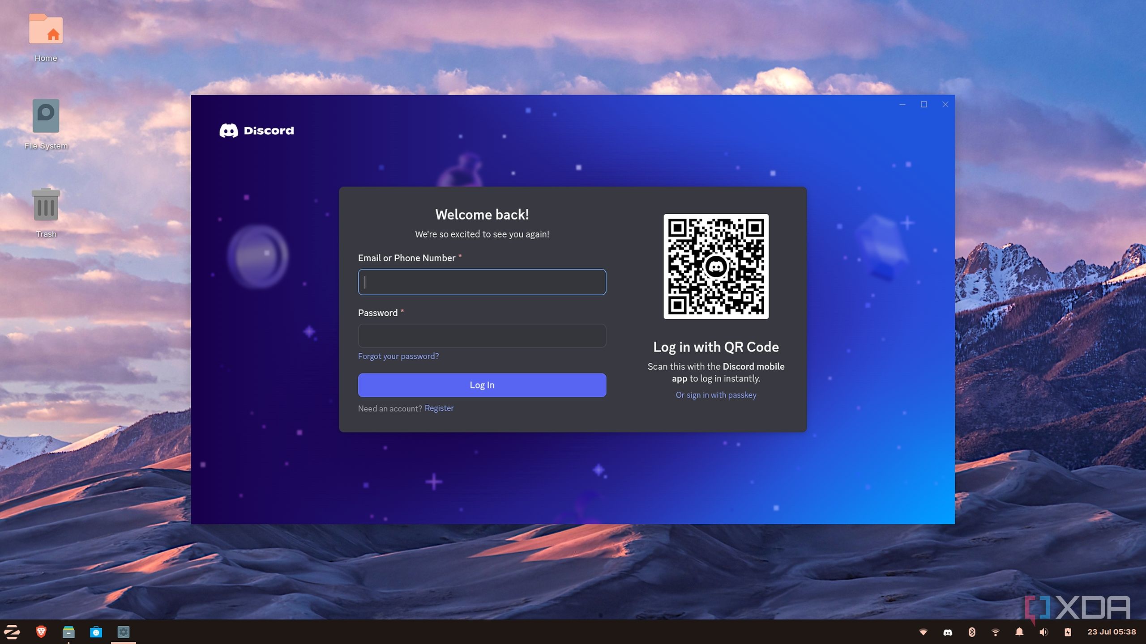Image resolution: width=1146 pixels, height=644 pixels.
Task: Click the QR code image
Action: (716, 267)
